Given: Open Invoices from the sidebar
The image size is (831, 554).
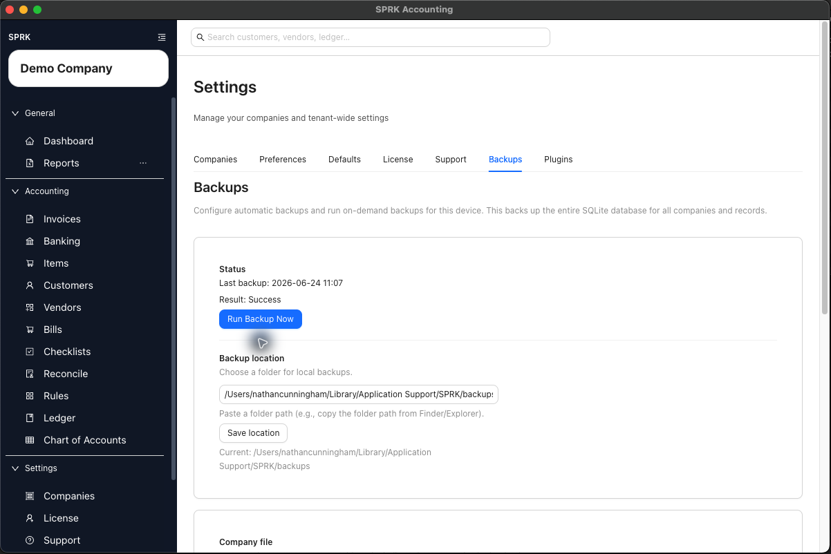Looking at the screenshot, I should click(x=62, y=219).
